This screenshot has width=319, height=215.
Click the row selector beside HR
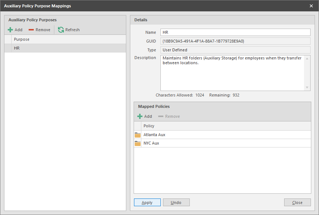click(x=8, y=48)
